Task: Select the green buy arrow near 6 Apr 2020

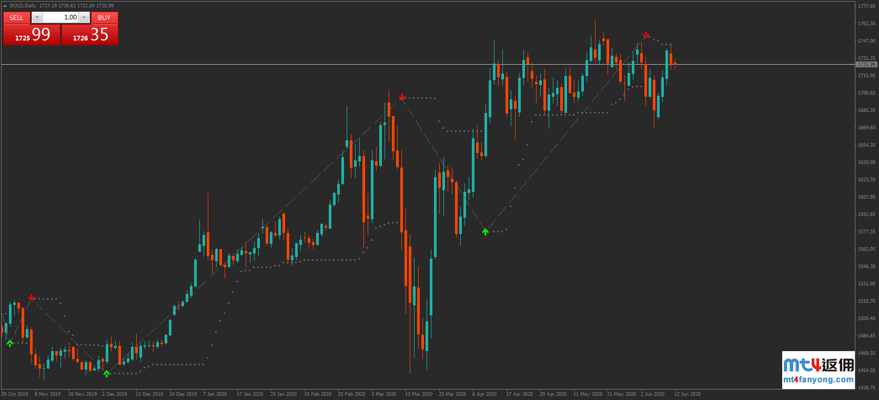Action: (x=486, y=231)
